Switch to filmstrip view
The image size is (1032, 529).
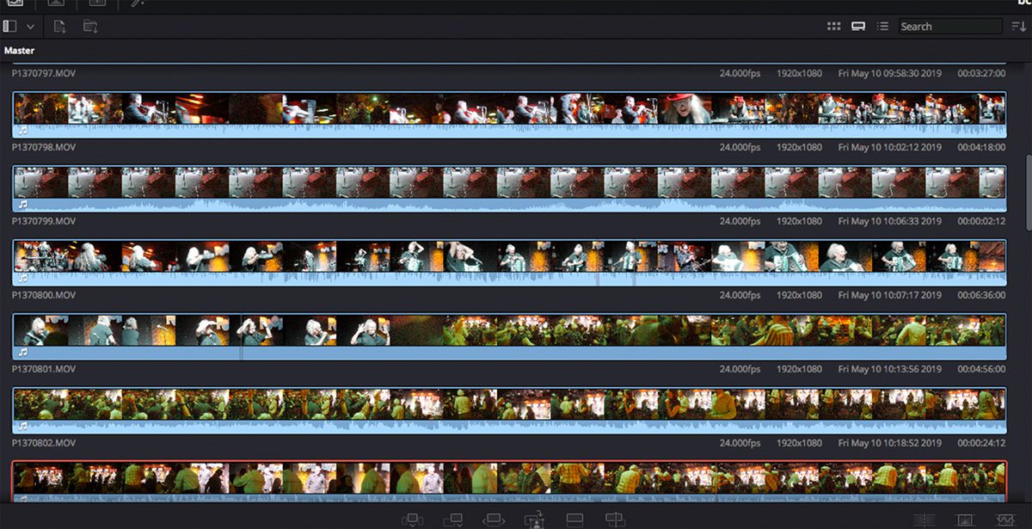tap(857, 27)
